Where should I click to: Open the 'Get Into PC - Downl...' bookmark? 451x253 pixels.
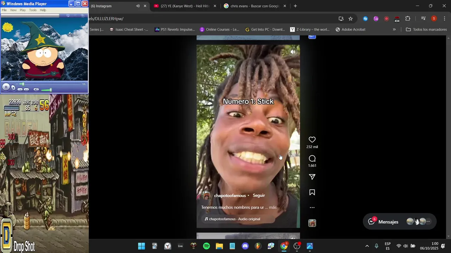(x=265, y=30)
